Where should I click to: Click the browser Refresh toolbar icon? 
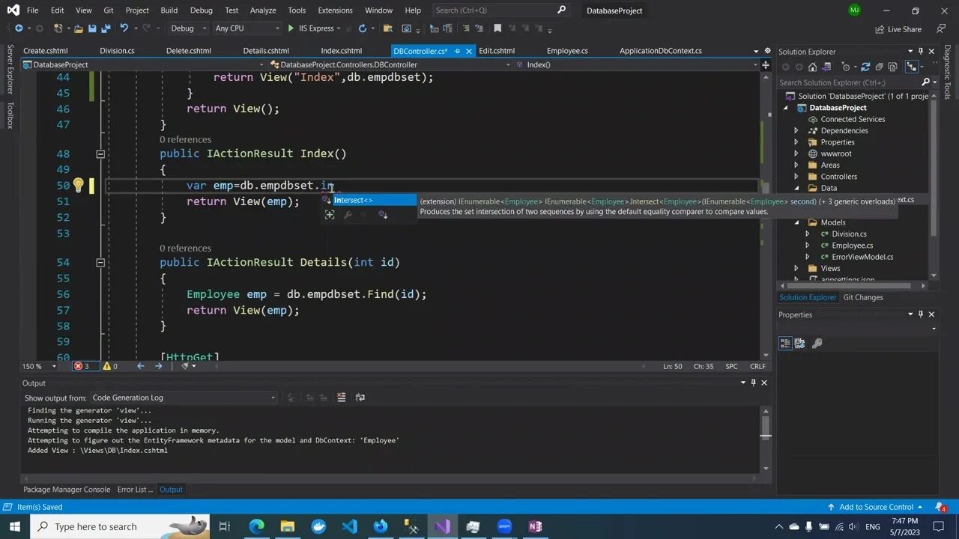pyautogui.click(x=363, y=28)
